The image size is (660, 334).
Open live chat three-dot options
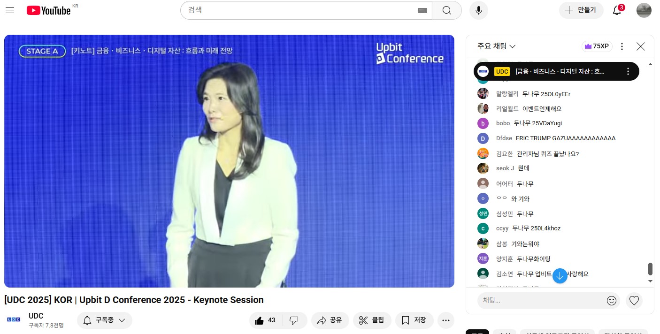pos(622,46)
